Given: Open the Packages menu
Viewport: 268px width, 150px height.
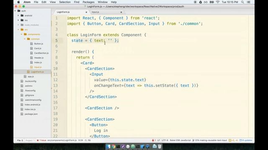Looking at the screenshot, I should click(x=88, y=2).
